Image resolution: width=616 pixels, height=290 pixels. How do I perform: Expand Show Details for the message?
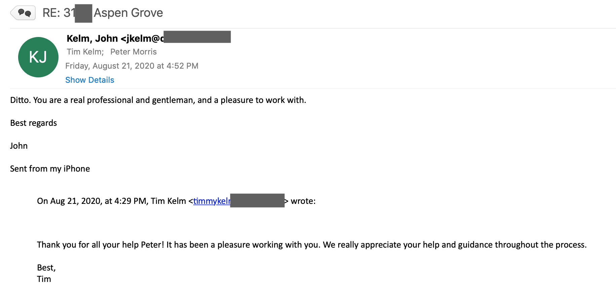pyautogui.click(x=90, y=80)
